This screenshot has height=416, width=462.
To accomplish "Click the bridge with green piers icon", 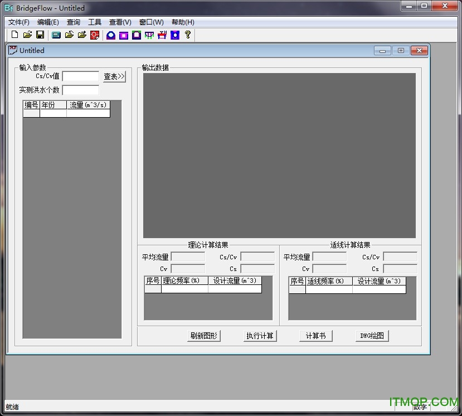I will coord(149,35).
